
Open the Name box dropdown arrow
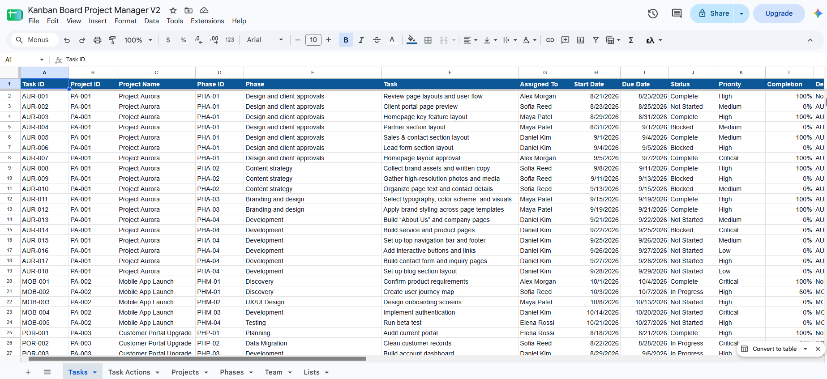pos(42,60)
